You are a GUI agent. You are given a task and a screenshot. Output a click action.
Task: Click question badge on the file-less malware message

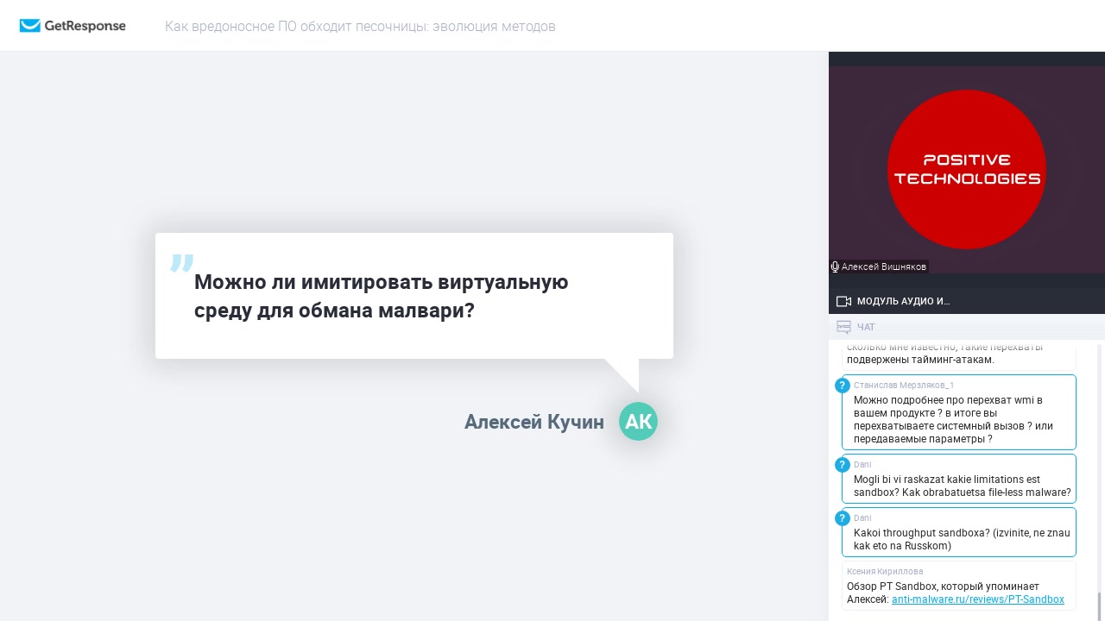pyautogui.click(x=843, y=465)
